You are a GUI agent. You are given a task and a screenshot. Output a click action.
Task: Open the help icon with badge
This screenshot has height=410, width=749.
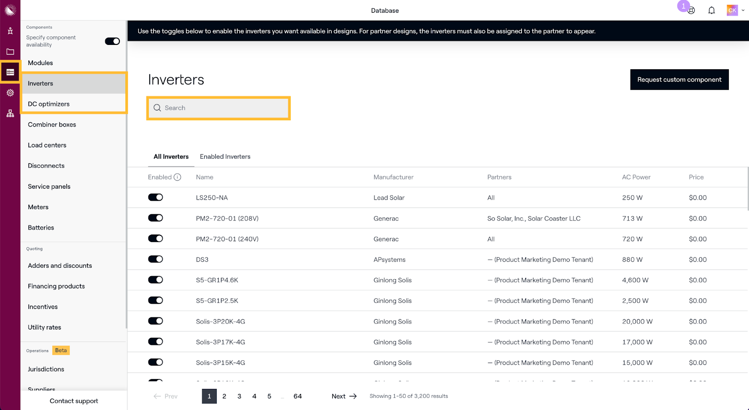pyautogui.click(x=691, y=10)
